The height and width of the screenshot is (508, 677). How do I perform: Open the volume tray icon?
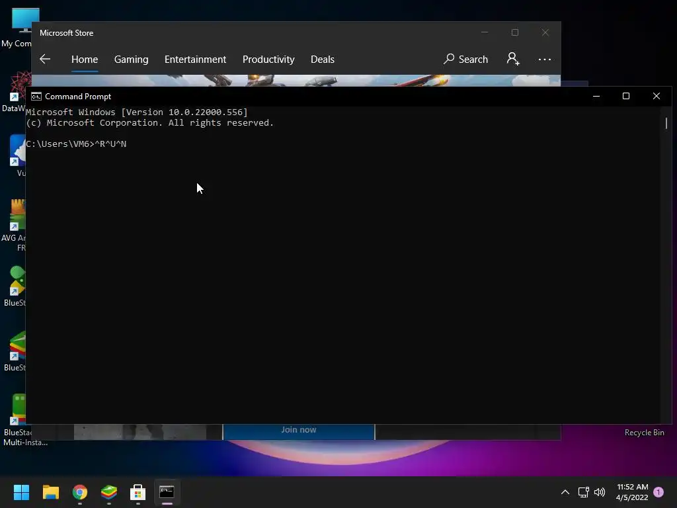600,492
